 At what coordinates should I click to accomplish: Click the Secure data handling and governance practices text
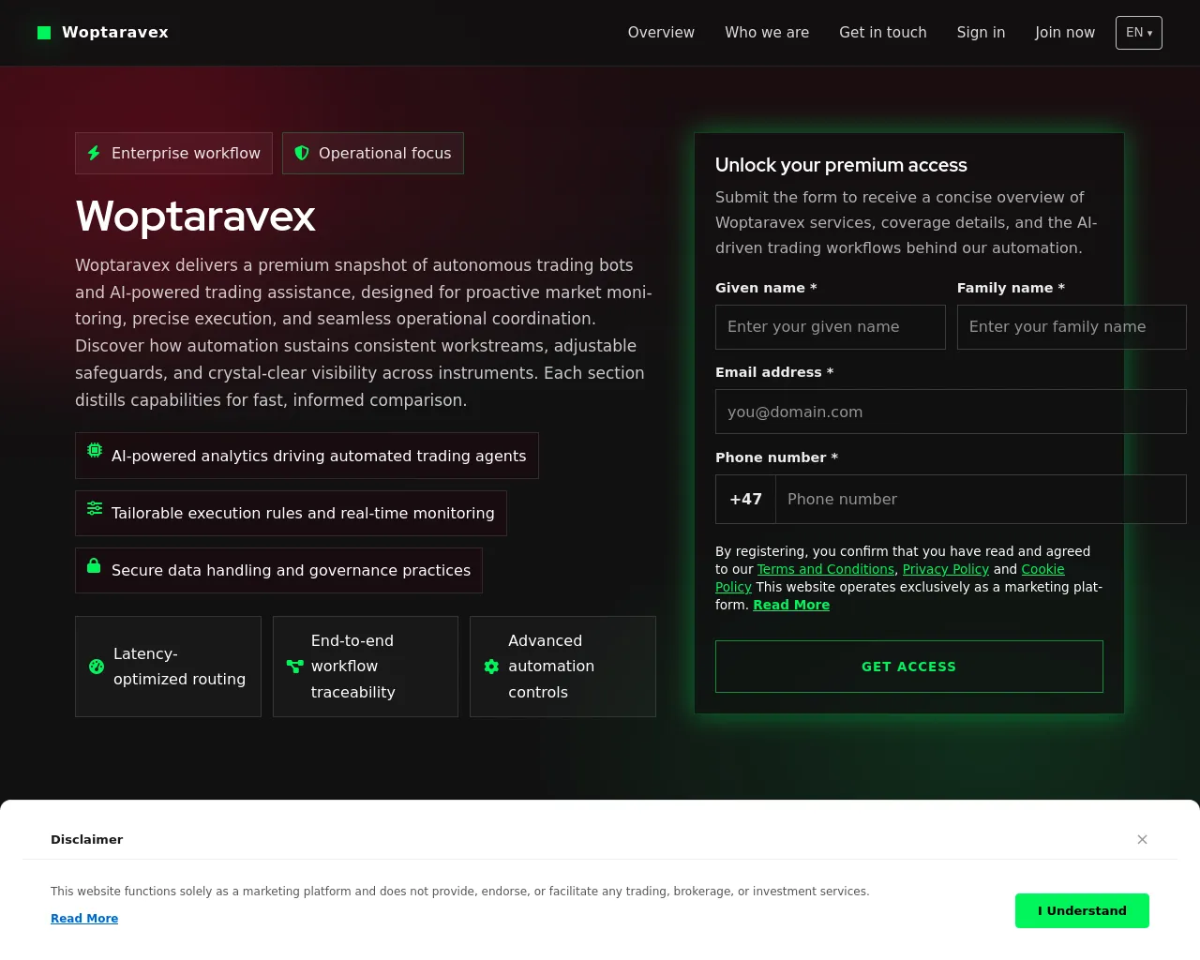point(291,570)
